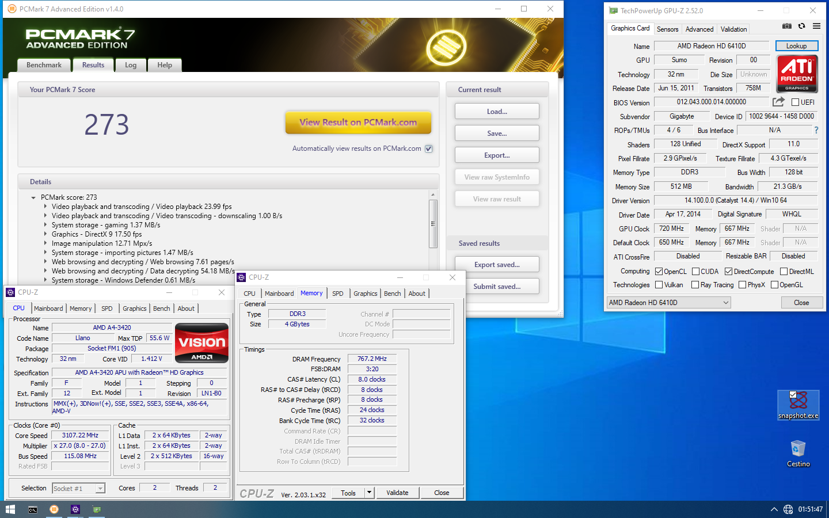829x518 pixels.
Task: Click the GPU-Z Close button
Action: pos(801,303)
